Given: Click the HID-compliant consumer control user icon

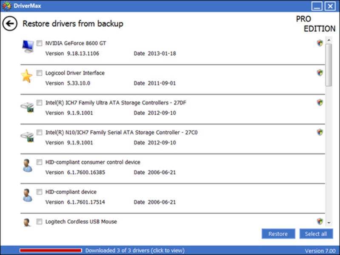Looking at the screenshot, I should tap(27, 166).
